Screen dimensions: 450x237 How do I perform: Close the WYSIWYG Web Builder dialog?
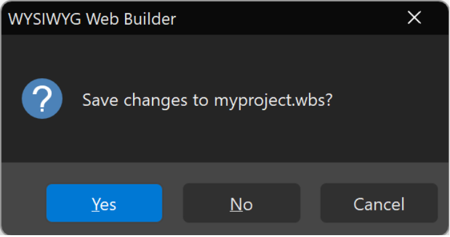tap(414, 18)
